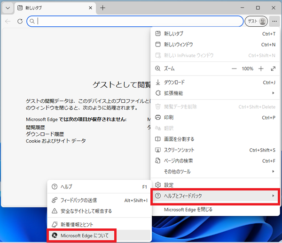
Task: Click the Guest profile button
Action: pyautogui.click(x=256, y=21)
